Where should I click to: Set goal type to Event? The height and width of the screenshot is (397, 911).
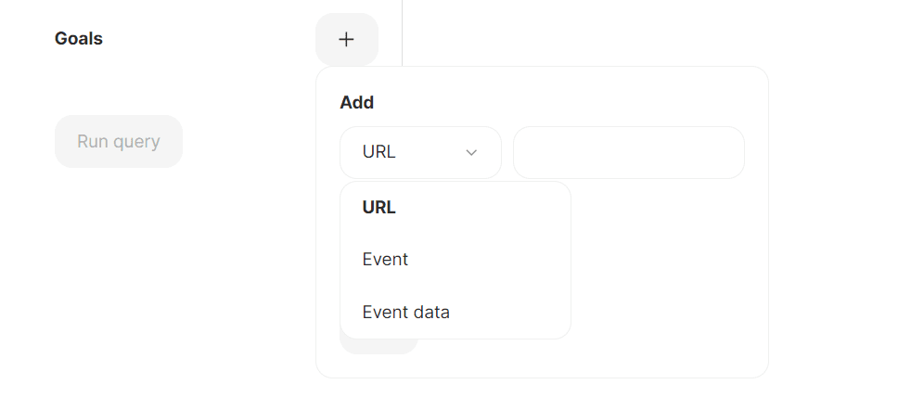[385, 260]
